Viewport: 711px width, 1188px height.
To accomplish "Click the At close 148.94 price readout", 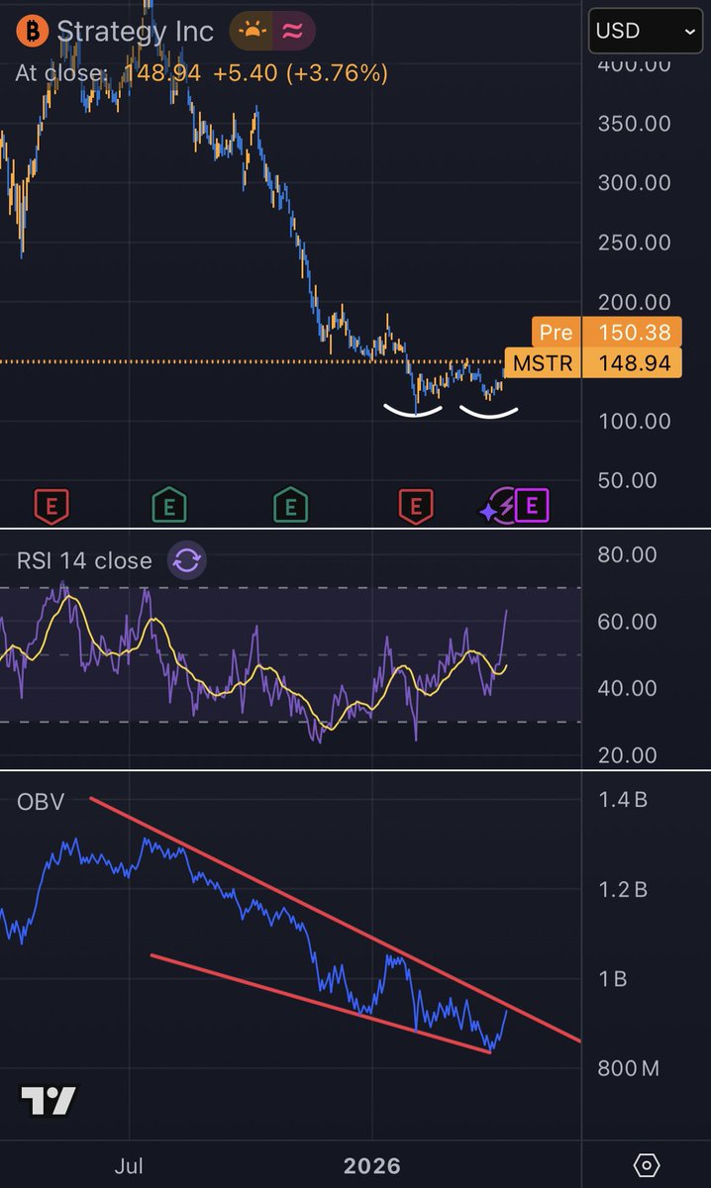I will click(109, 73).
